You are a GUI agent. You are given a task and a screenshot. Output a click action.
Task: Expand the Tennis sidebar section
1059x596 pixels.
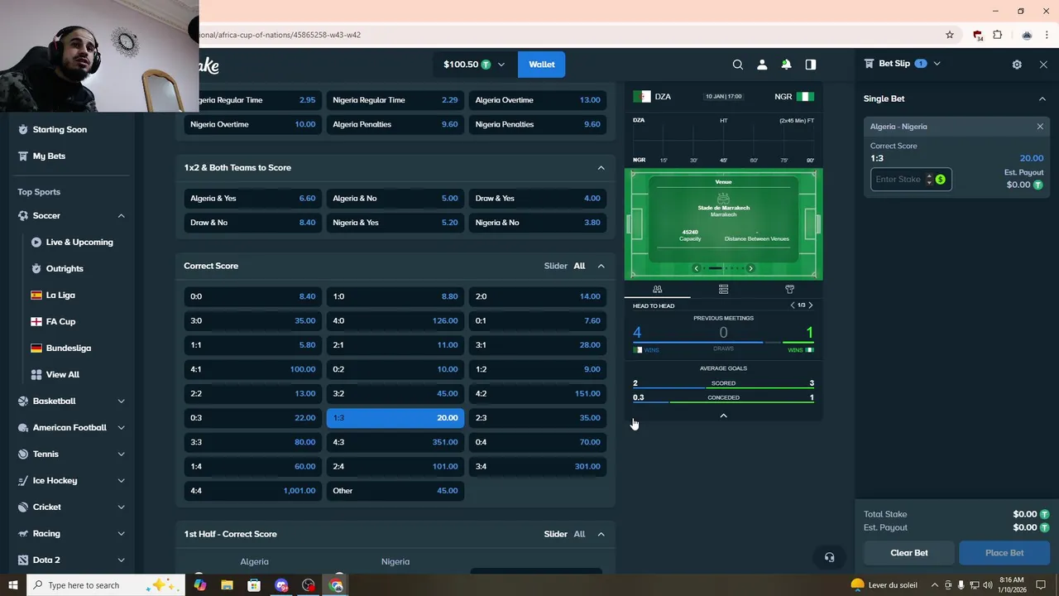(121, 454)
